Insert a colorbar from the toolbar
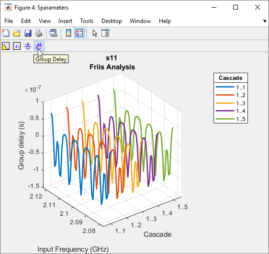Viewport: 269px width, 254px height. click(68, 33)
